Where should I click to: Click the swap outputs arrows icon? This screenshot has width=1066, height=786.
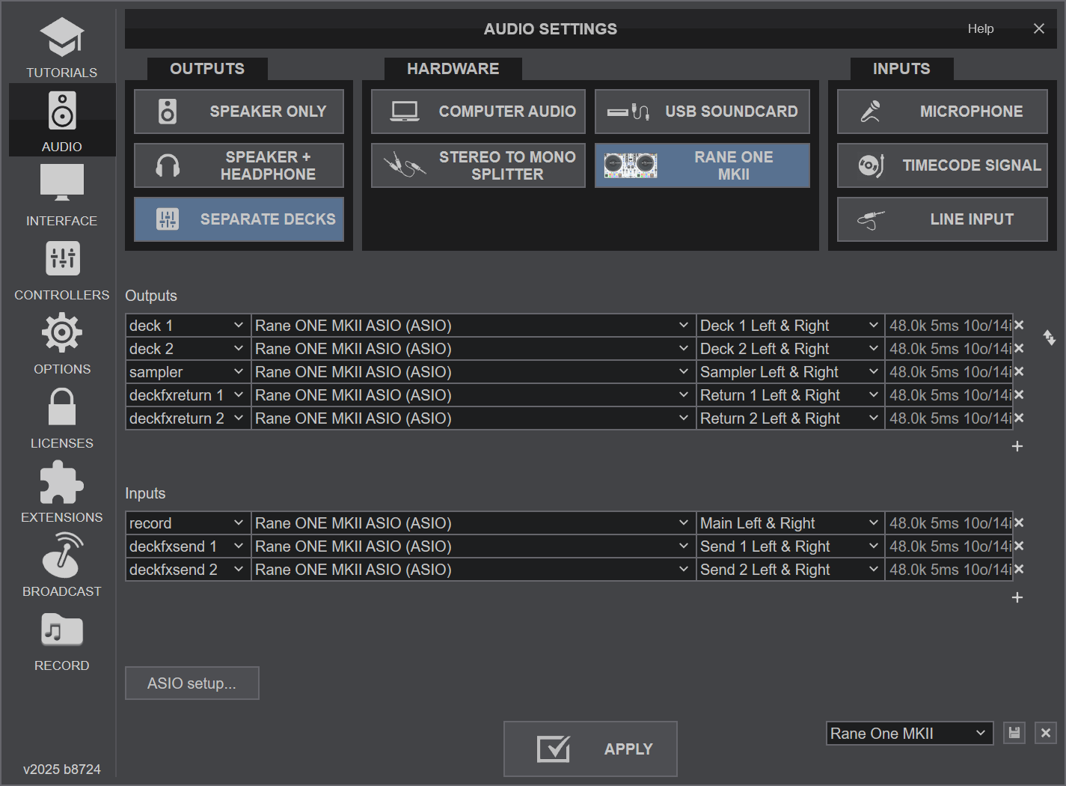coord(1050,338)
